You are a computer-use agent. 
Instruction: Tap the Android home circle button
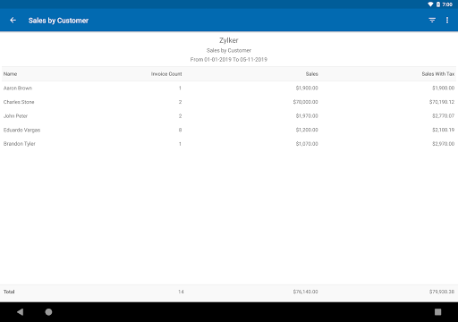pos(48,312)
